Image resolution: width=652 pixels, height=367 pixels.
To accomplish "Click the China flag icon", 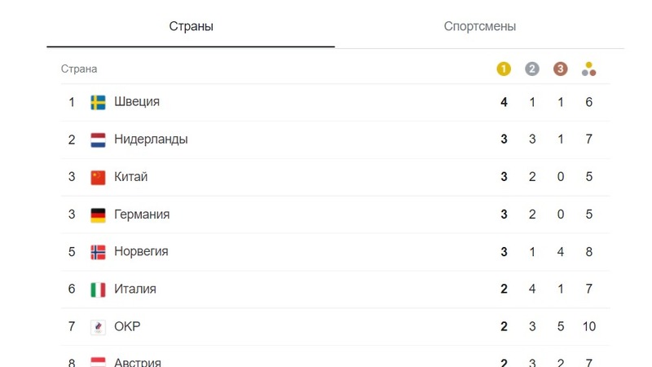I will (x=98, y=177).
